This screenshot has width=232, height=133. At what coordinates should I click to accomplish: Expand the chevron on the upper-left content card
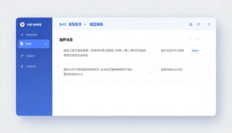click(150, 53)
